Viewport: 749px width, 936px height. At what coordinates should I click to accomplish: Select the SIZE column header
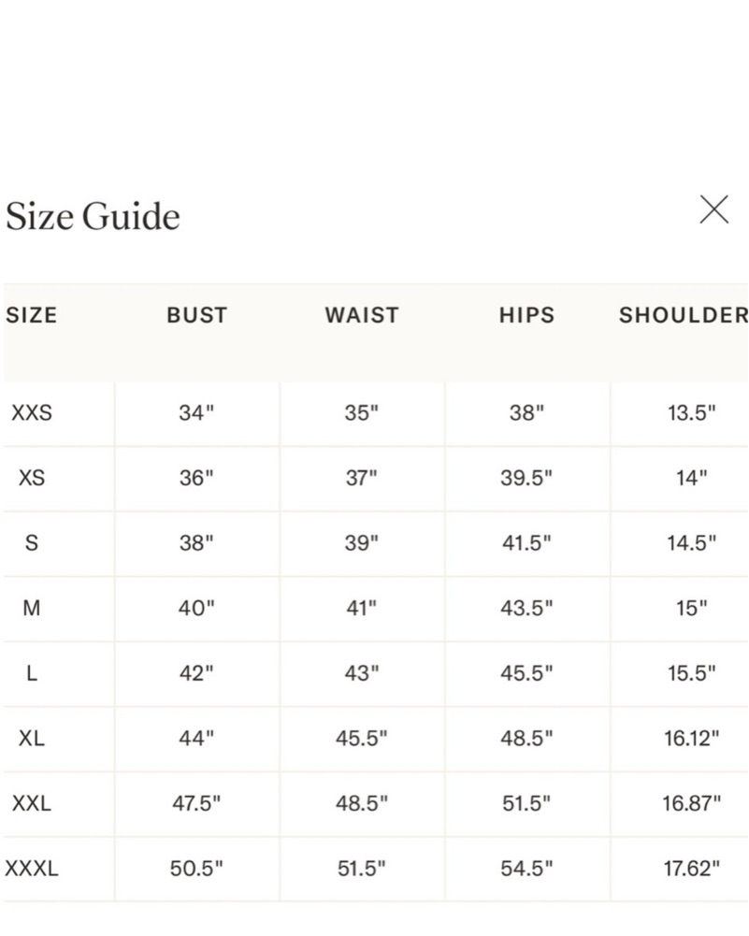(x=32, y=314)
